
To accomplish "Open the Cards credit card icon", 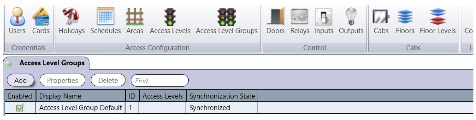I will click(x=41, y=17).
